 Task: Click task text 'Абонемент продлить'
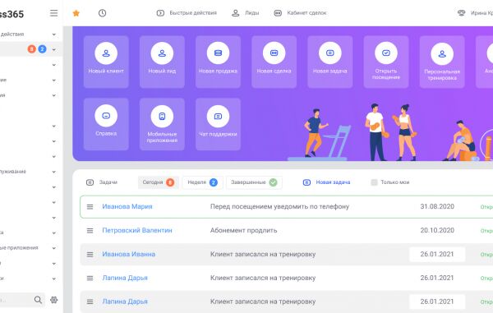[244, 230]
